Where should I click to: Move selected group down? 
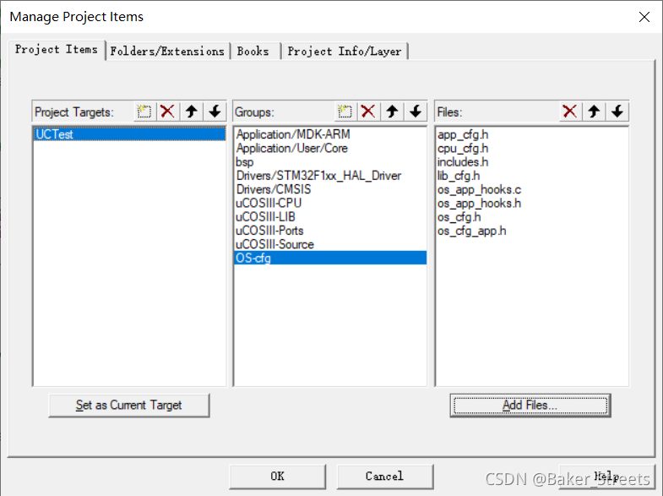coord(416,112)
